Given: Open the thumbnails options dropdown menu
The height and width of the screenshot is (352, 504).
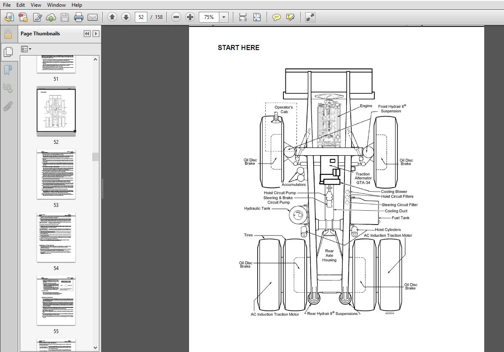Looking at the screenshot, I should coord(26,49).
